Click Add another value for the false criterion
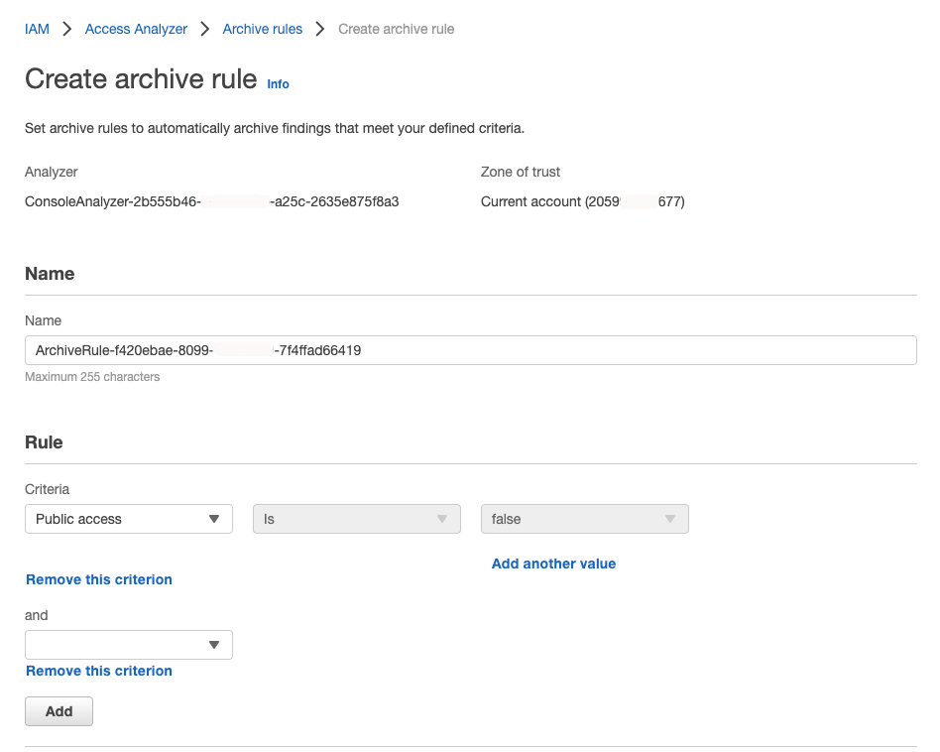This screenshot has width=940, height=752. click(553, 564)
